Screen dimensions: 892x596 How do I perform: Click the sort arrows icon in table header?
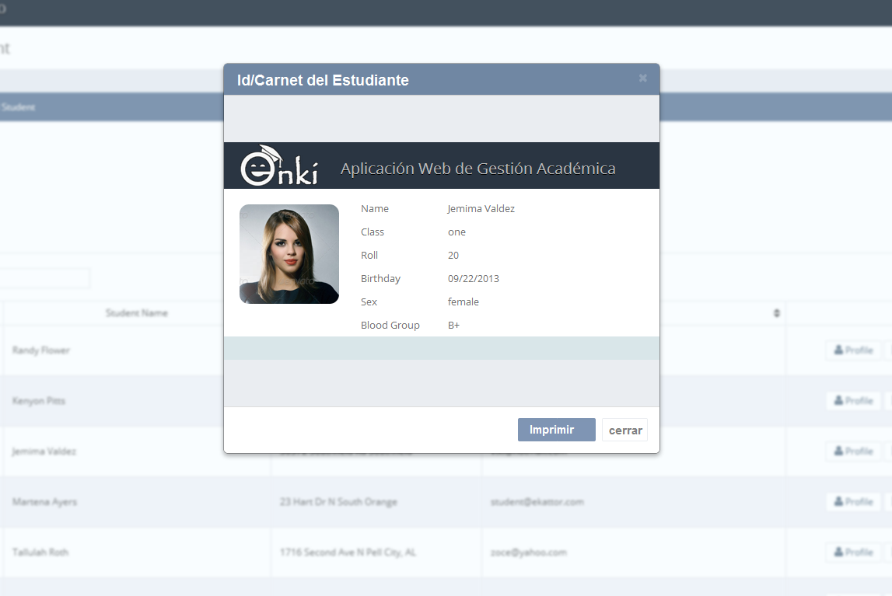776,313
